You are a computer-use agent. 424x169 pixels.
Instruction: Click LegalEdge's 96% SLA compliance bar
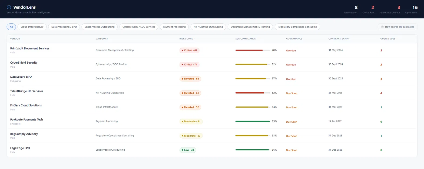click(253, 150)
